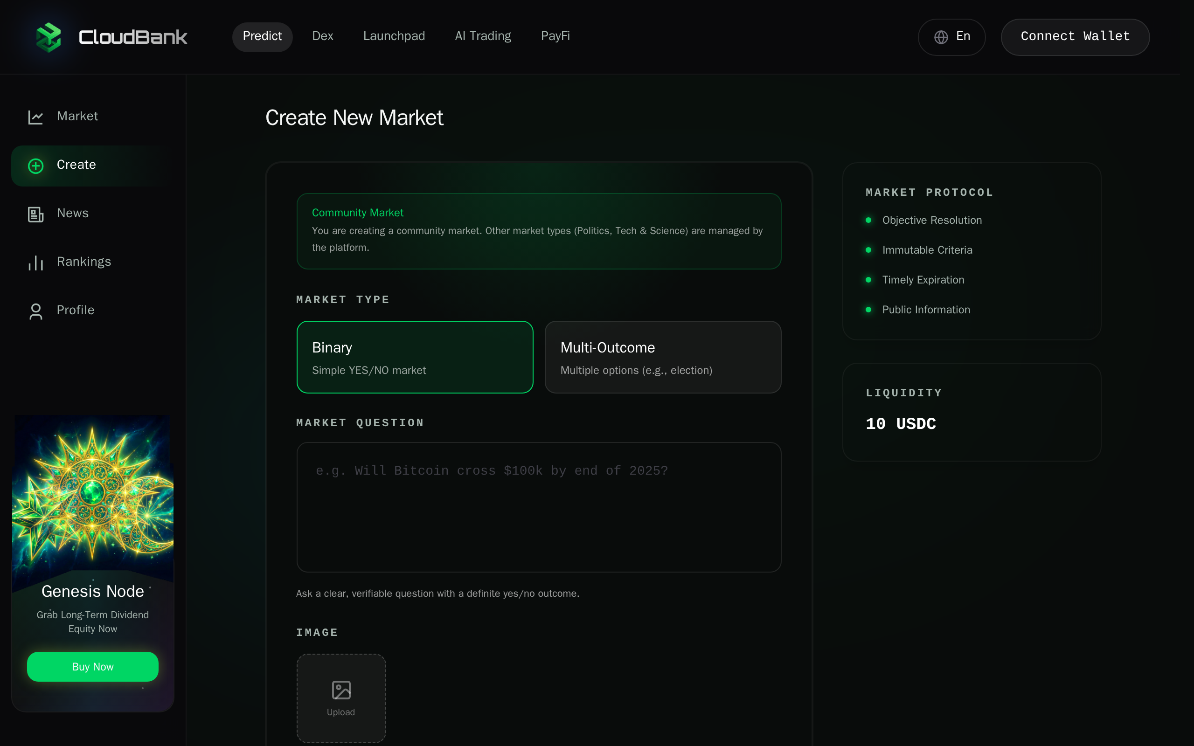Click Buy Now for Genesis Node
The width and height of the screenshot is (1194, 746).
[x=92, y=667]
